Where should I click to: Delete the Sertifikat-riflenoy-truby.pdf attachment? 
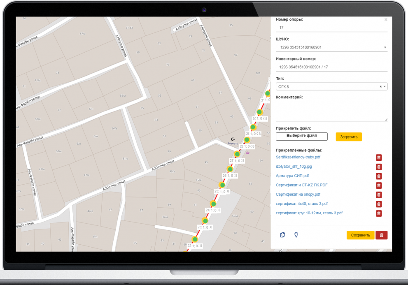tap(378, 158)
